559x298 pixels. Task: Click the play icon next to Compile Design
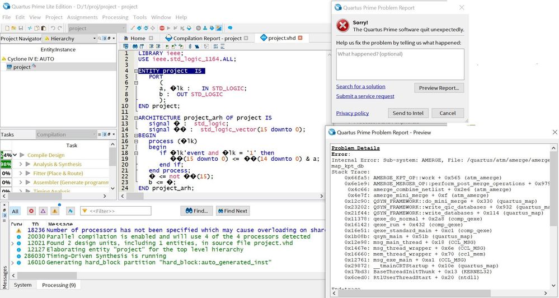coord(22,155)
